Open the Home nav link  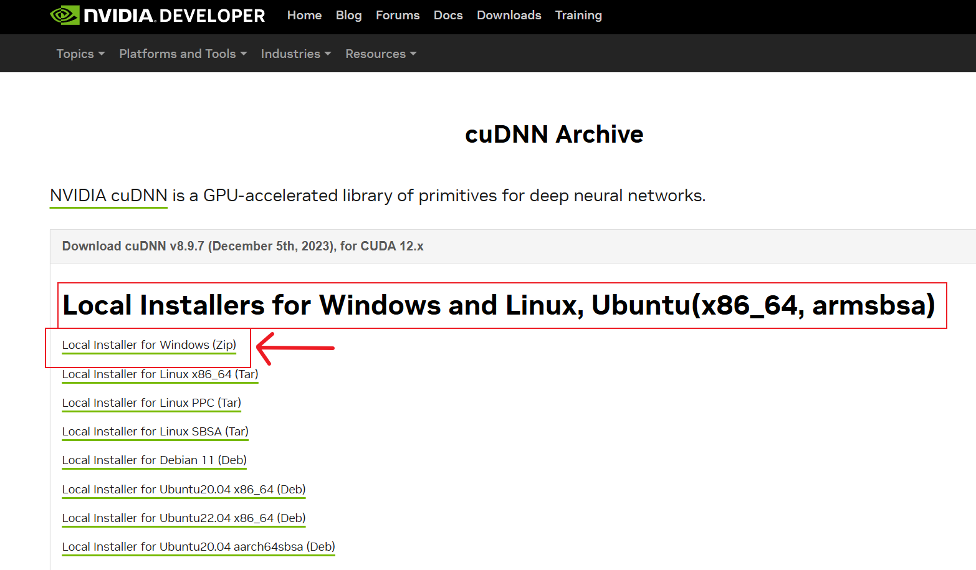pyautogui.click(x=304, y=16)
